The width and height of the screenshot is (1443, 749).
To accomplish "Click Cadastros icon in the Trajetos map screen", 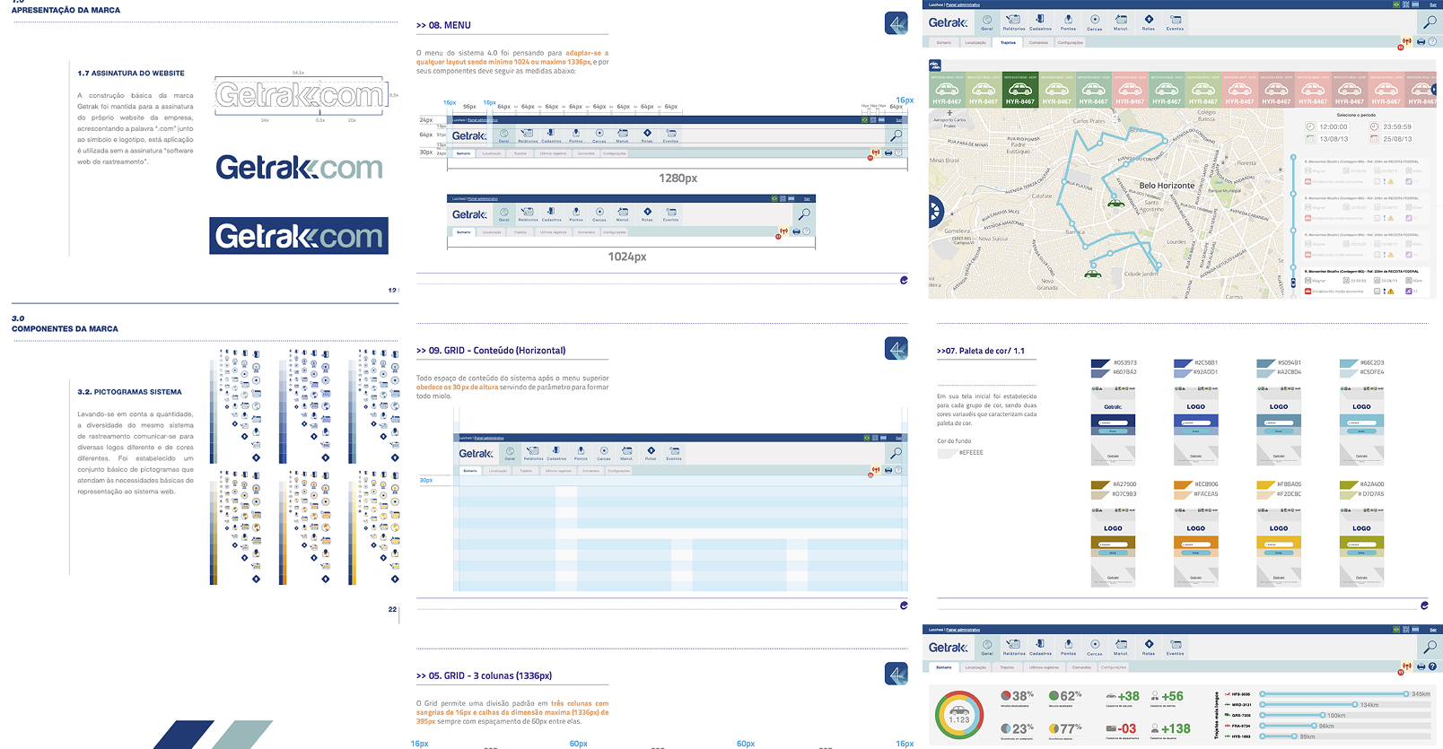I will pos(1040,22).
